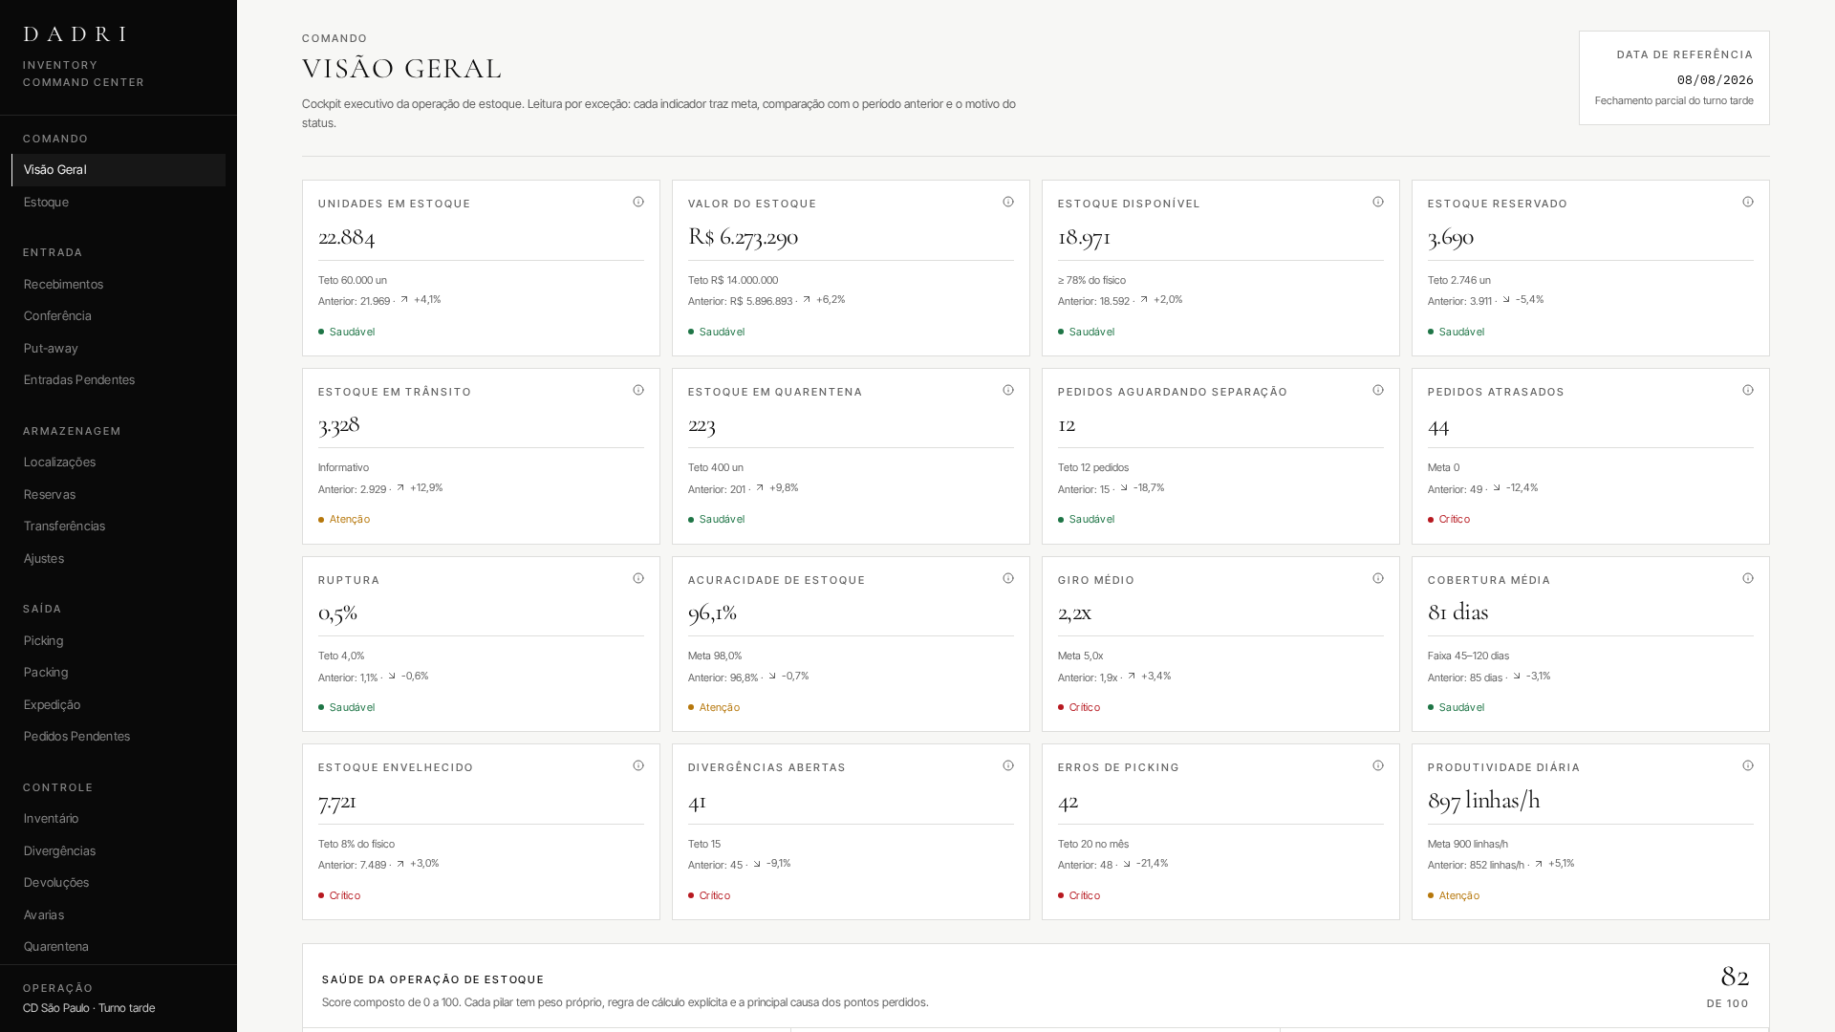Open info icon on Estoque Disponível card
The width and height of the screenshot is (1835, 1032).
coord(1378,202)
